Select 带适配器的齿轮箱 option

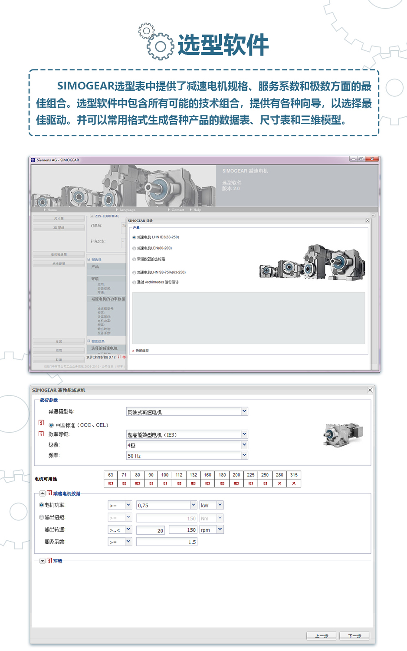(134, 260)
